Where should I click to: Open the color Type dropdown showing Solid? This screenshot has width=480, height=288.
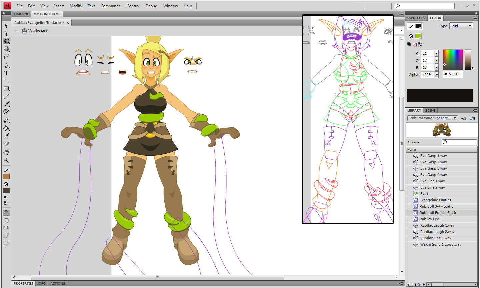point(461,26)
